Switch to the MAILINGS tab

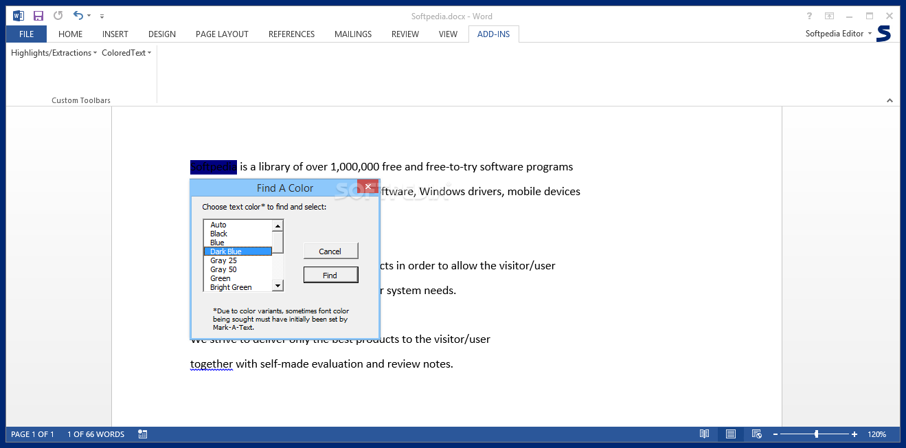[x=353, y=34]
